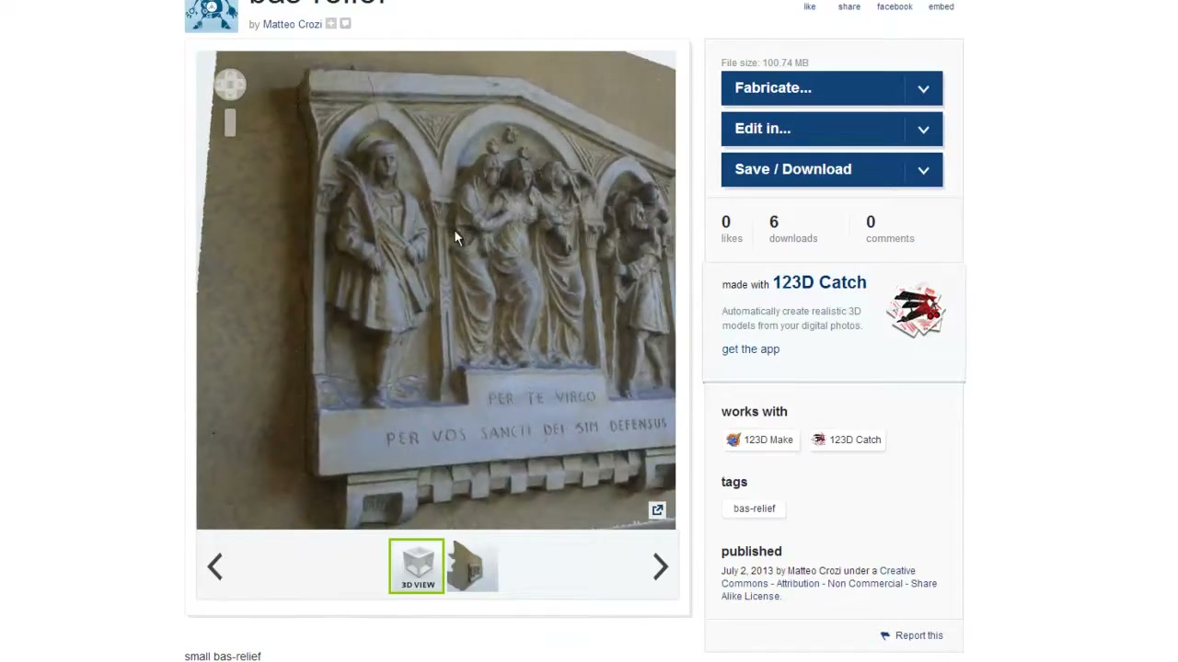Select the 3D VIEW thumbnail

pos(417,565)
